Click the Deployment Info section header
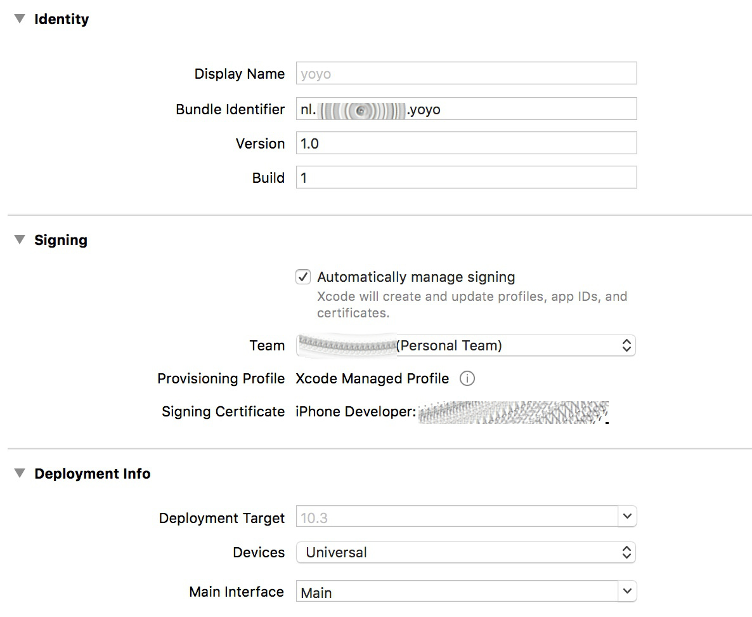 click(93, 474)
